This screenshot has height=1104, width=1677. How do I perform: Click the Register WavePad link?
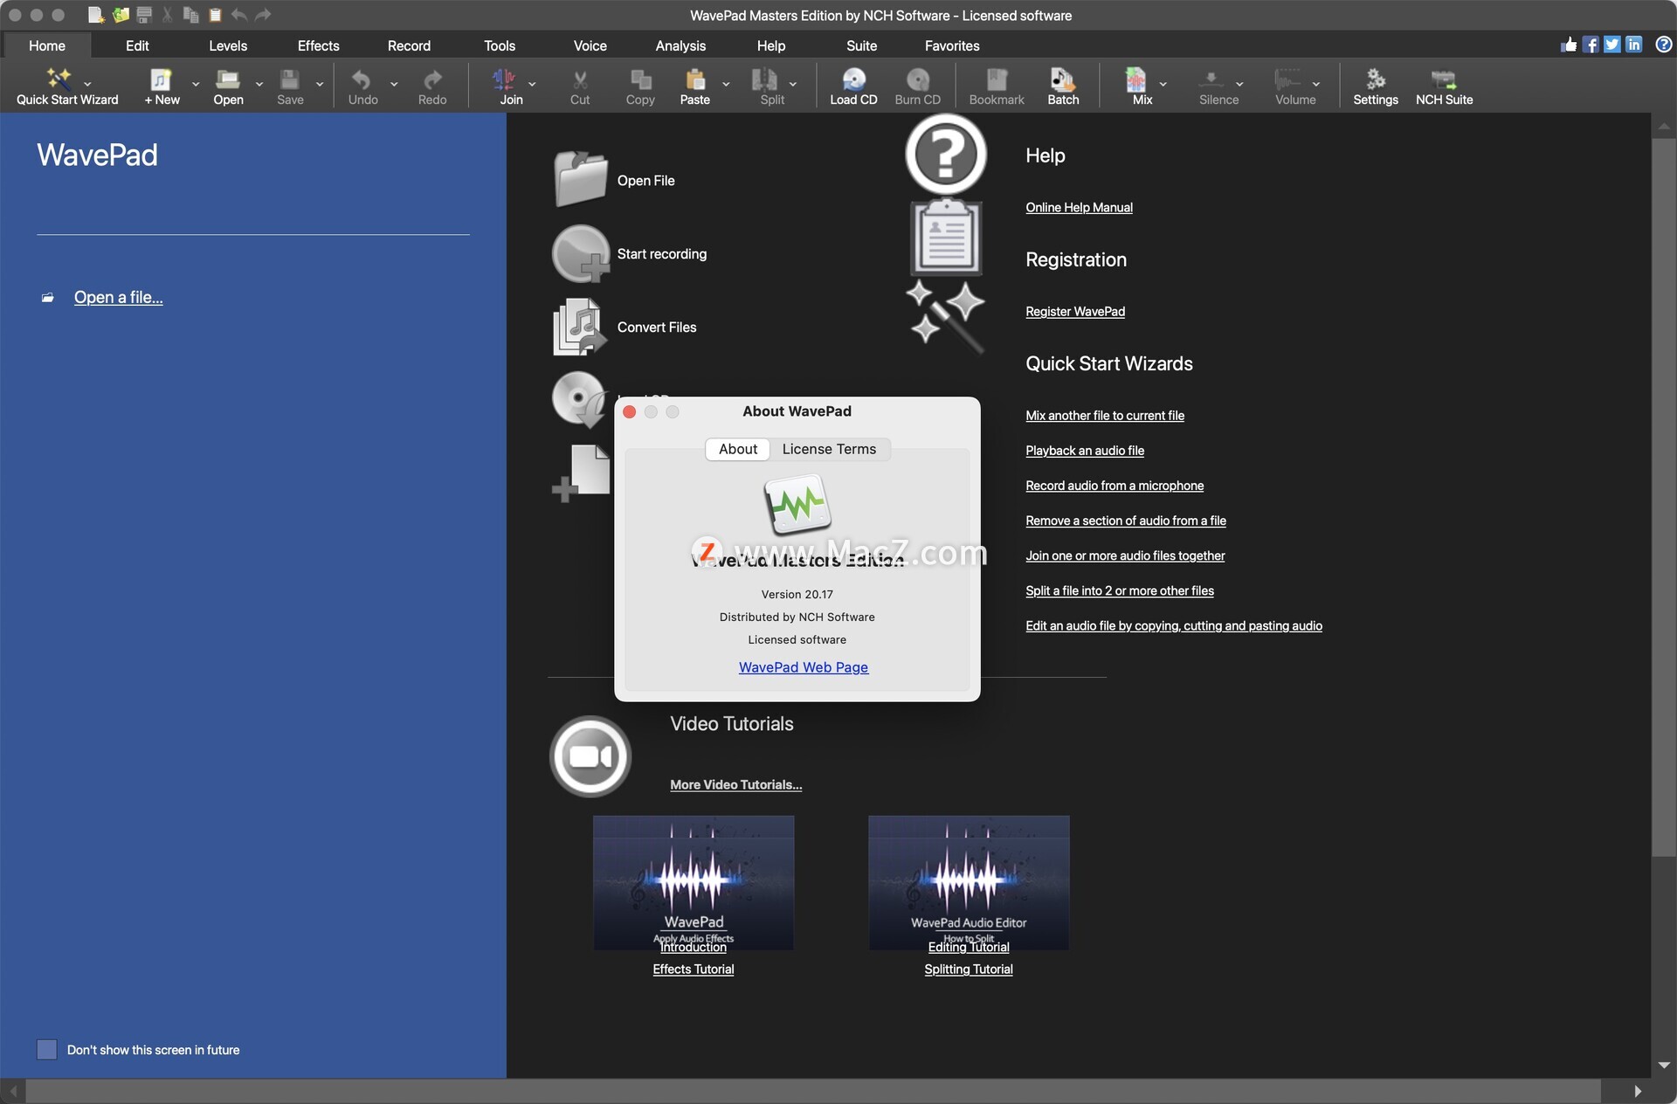click(x=1075, y=311)
